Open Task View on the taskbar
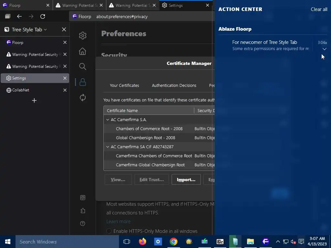Image resolution: width=331 pixels, height=248 pixels. point(127,242)
